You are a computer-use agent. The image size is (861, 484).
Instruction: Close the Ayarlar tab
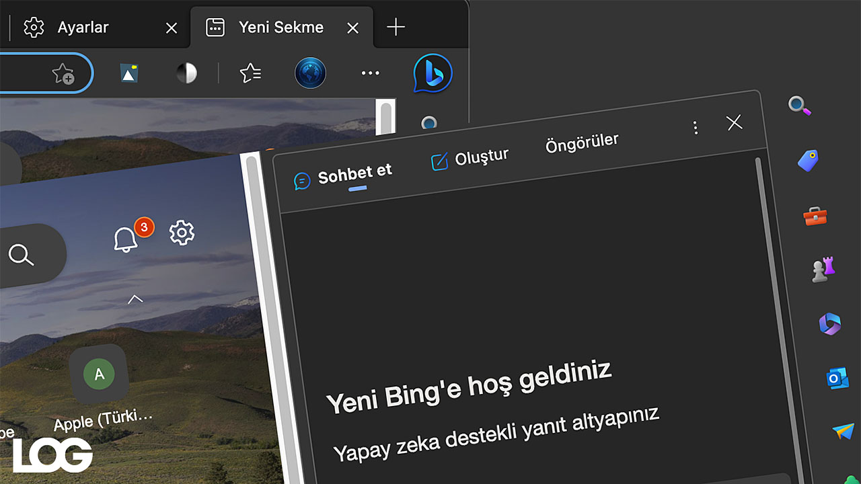pos(172,28)
